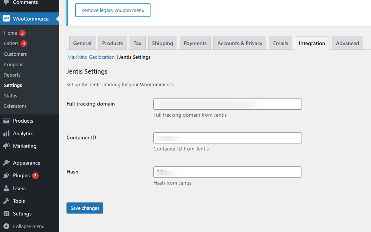Open the Comments menu label
The height and width of the screenshot is (232, 371).
tap(25, 2)
